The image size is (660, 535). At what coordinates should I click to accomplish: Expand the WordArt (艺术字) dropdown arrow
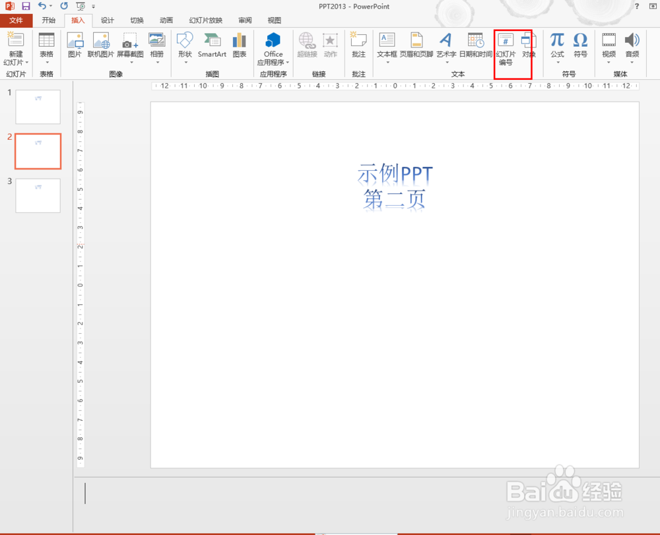click(447, 62)
